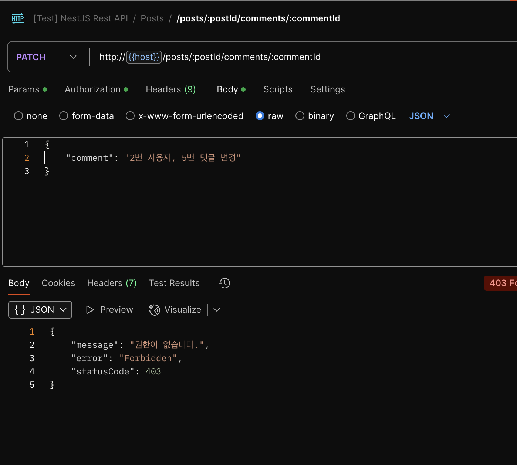The height and width of the screenshot is (465, 517).
Task: Click the {{host}} variable in the URL
Action: [x=144, y=57]
